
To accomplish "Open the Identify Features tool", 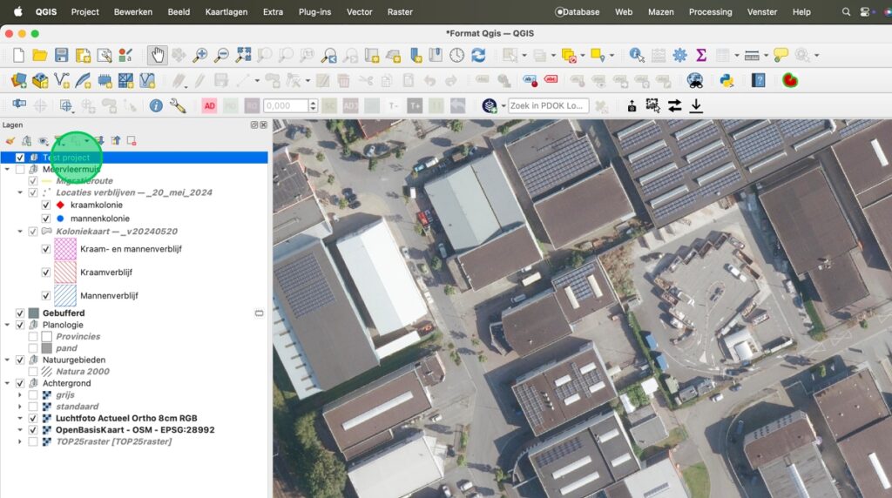I will (x=637, y=55).
